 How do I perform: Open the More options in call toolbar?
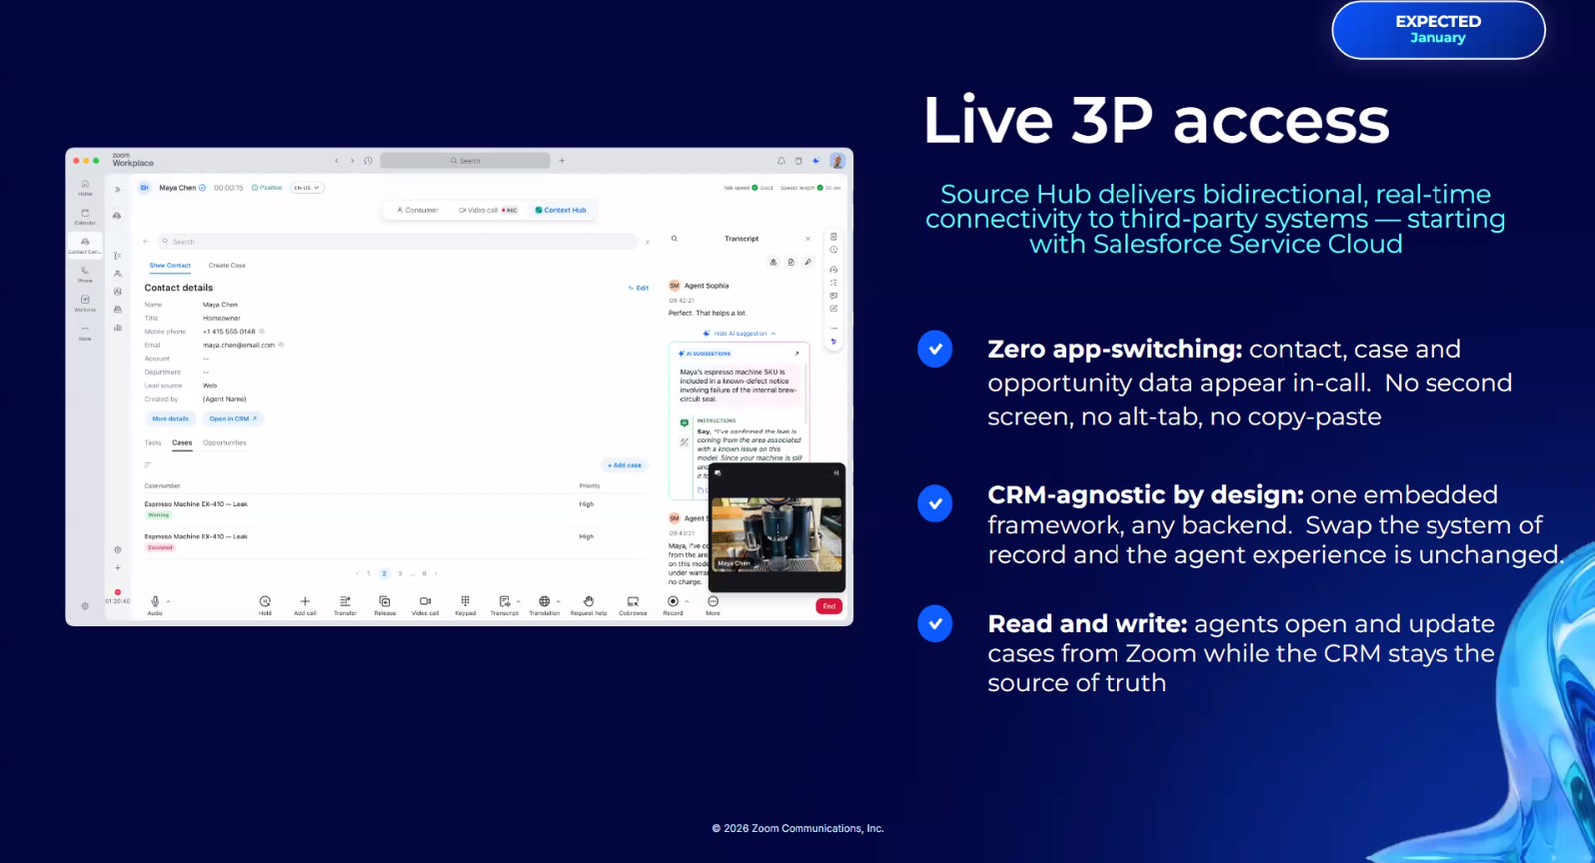[x=713, y=605]
